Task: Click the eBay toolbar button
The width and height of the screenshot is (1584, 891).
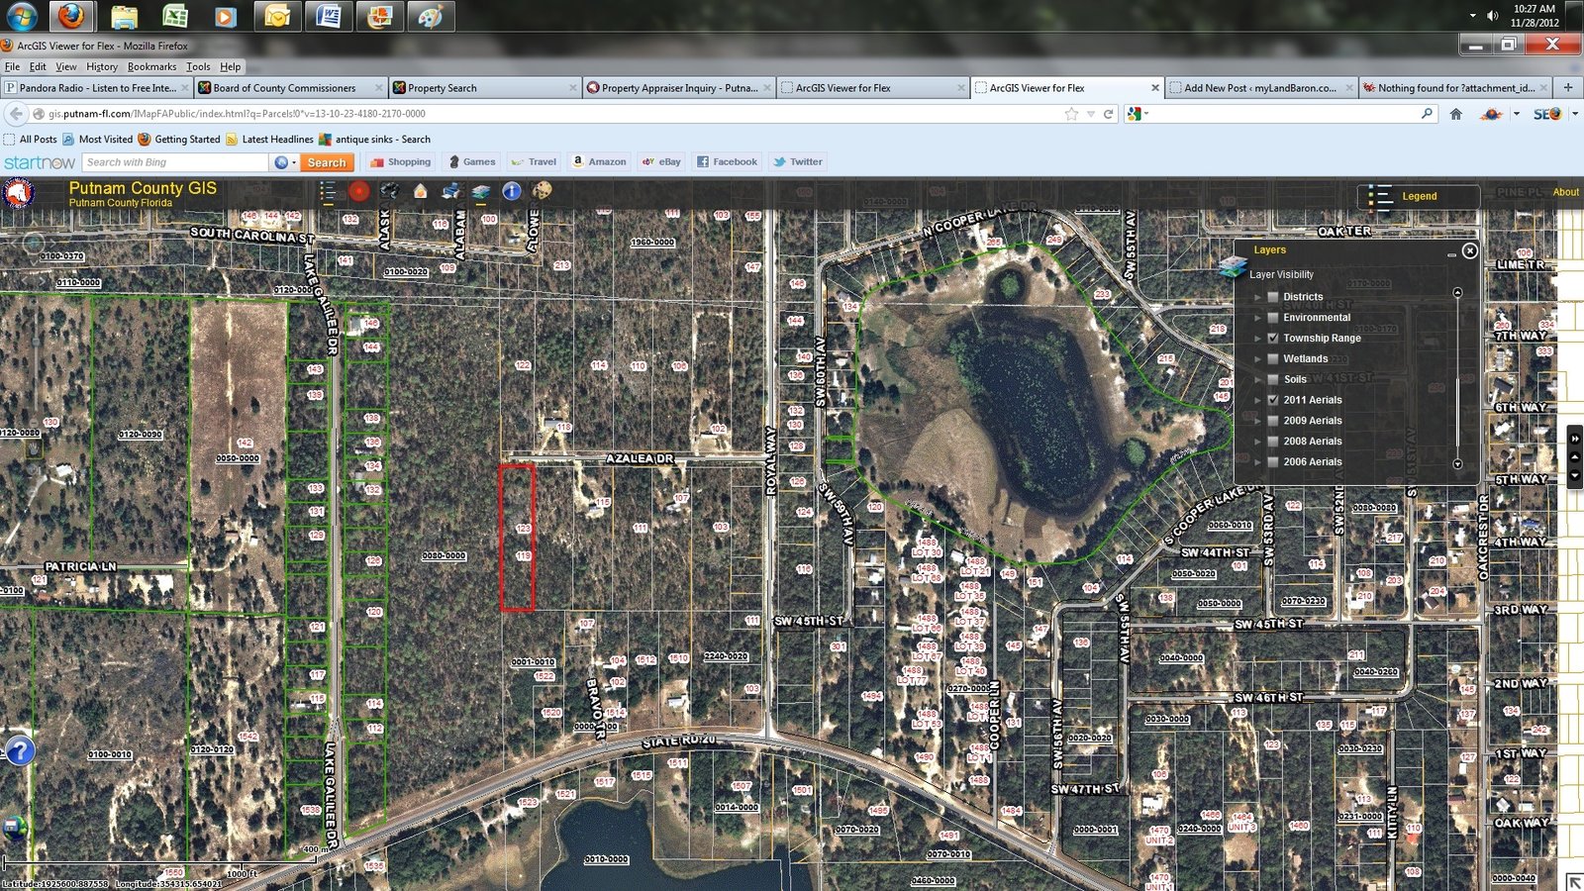Action: 661,162
